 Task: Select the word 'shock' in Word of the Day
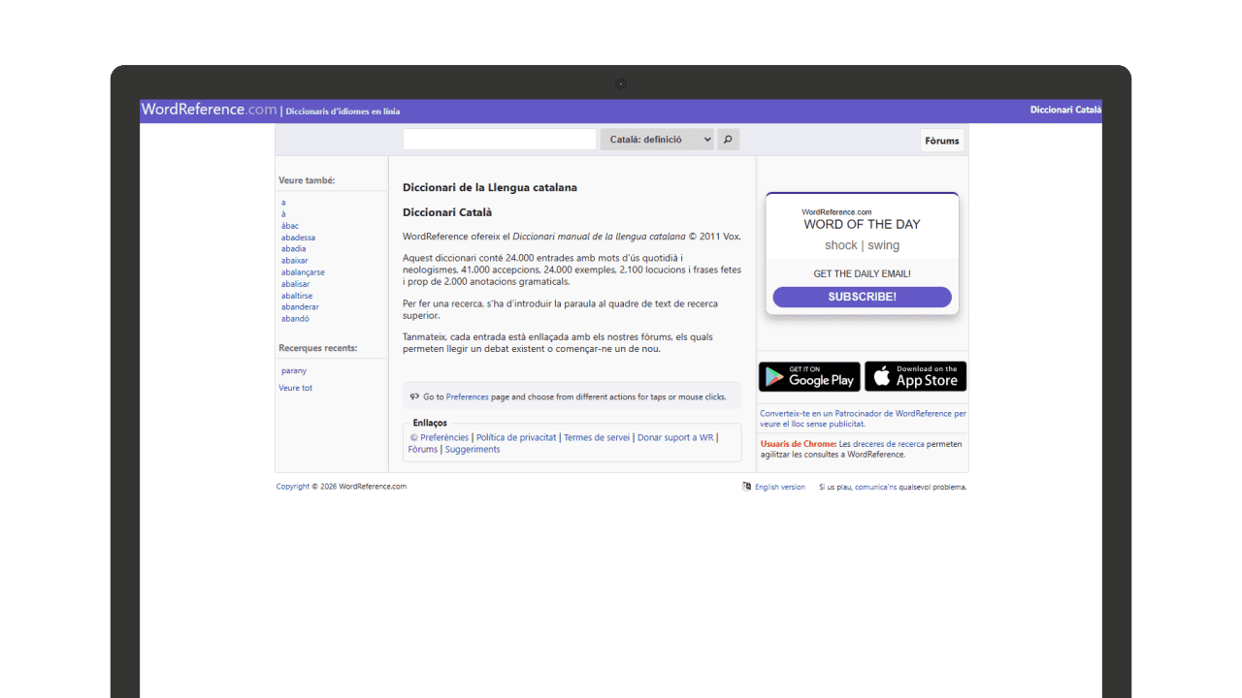840,246
